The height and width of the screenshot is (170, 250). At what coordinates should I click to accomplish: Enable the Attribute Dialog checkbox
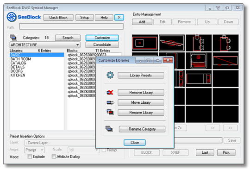pyautogui.click(x=54, y=157)
